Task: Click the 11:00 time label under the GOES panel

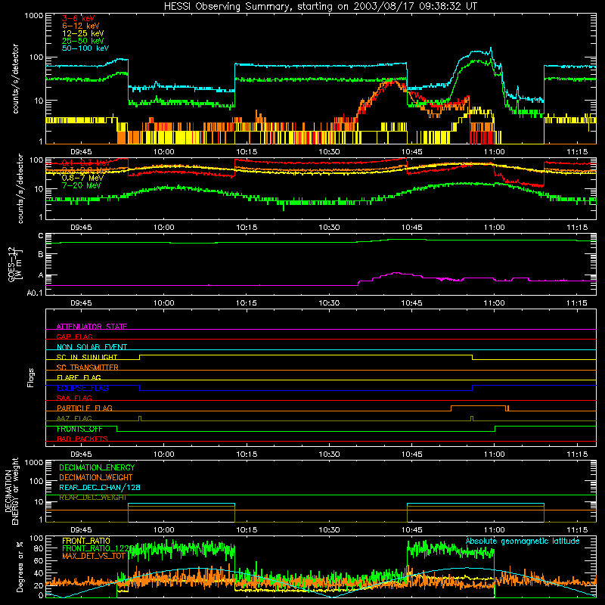Action: [x=494, y=302]
